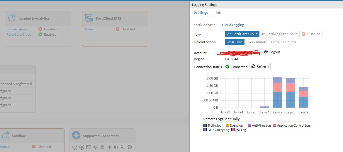Click the GLOBAL region value

[x=232, y=59]
